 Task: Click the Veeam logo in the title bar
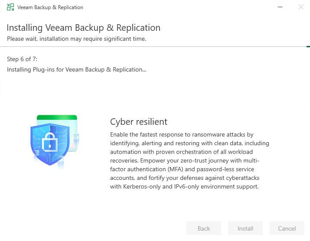pyautogui.click(x=10, y=7)
